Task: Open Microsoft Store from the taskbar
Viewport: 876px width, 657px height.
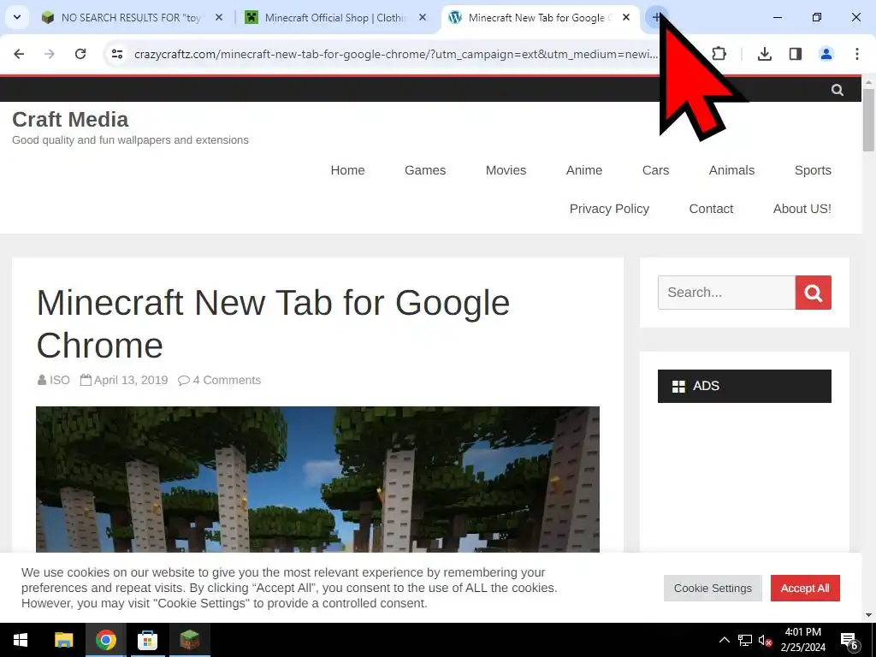Action: [x=147, y=640]
